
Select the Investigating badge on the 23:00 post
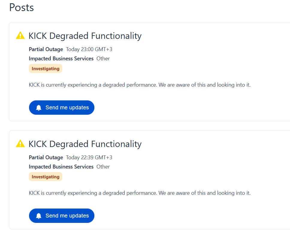(x=46, y=69)
